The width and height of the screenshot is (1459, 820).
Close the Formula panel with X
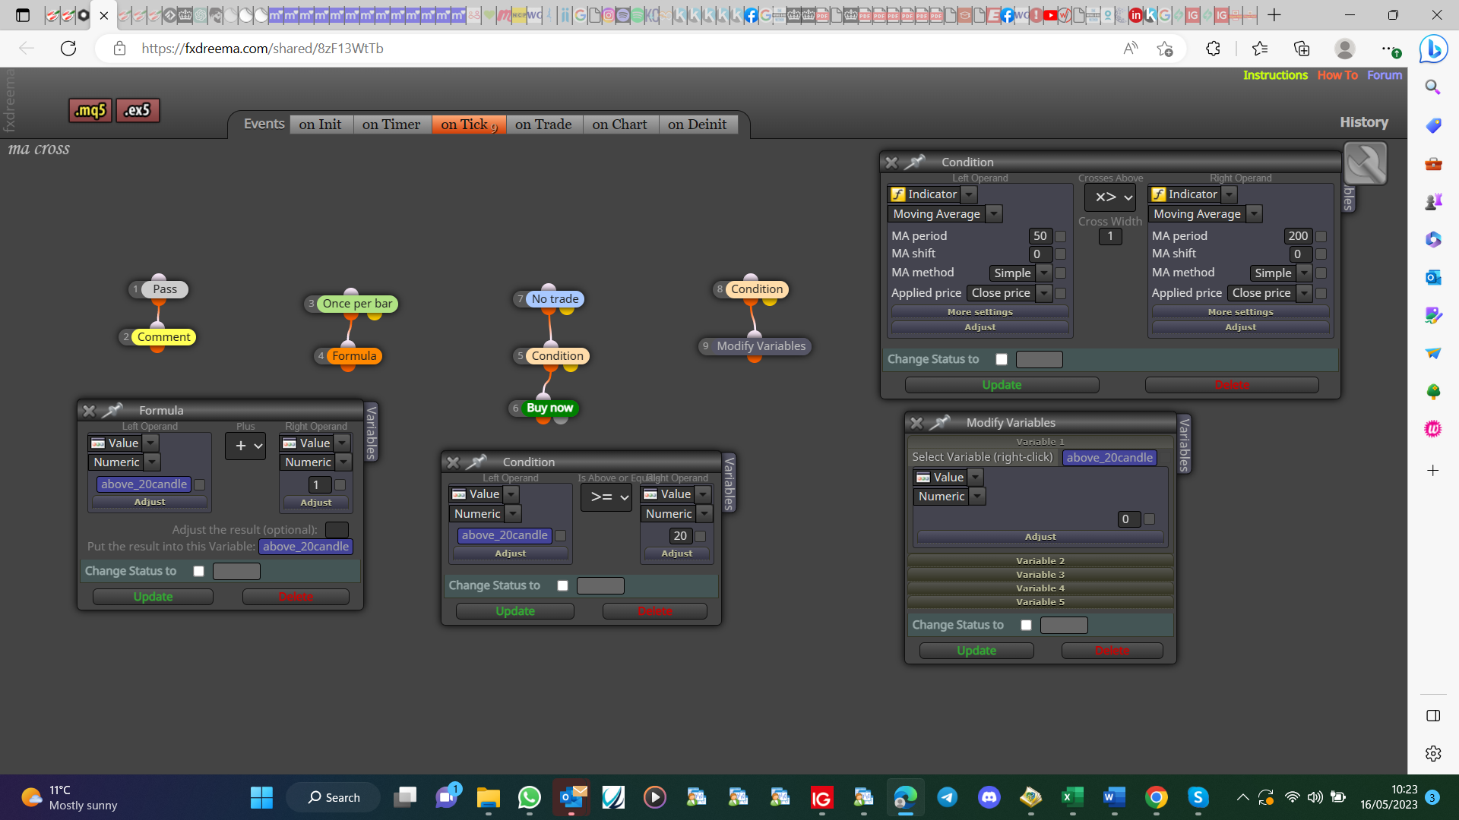click(89, 411)
